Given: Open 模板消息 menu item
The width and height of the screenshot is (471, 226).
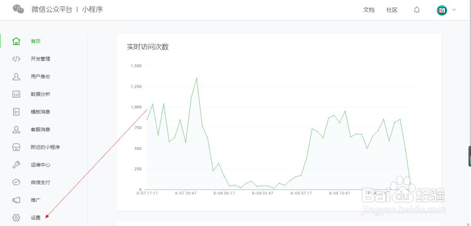Looking at the screenshot, I should click(40, 112).
